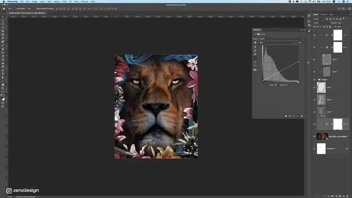The width and height of the screenshot is (352, 198).
Task: Create a new layer icon
Action: (344, 196)
